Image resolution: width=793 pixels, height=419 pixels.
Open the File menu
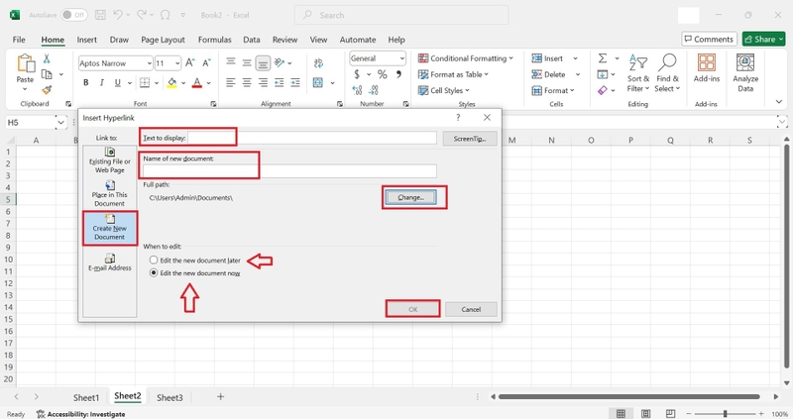click(x=19, y=40)
